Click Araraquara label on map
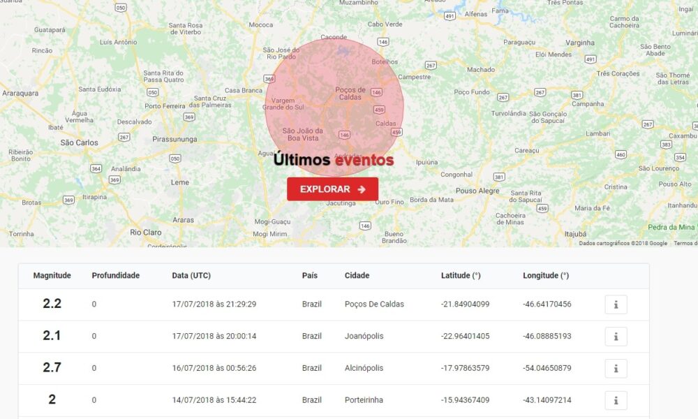 (x=20, y=94)
